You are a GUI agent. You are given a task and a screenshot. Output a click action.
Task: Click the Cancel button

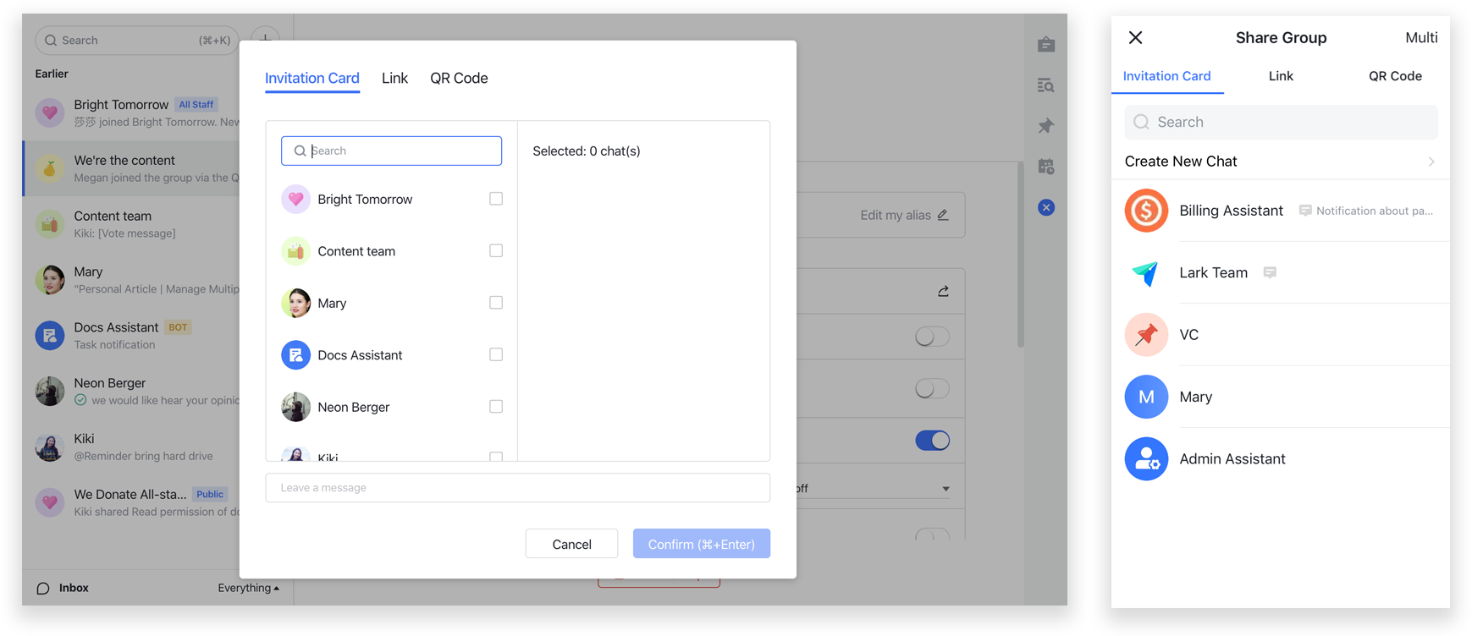pyautogui.click(x=571, y=544)
